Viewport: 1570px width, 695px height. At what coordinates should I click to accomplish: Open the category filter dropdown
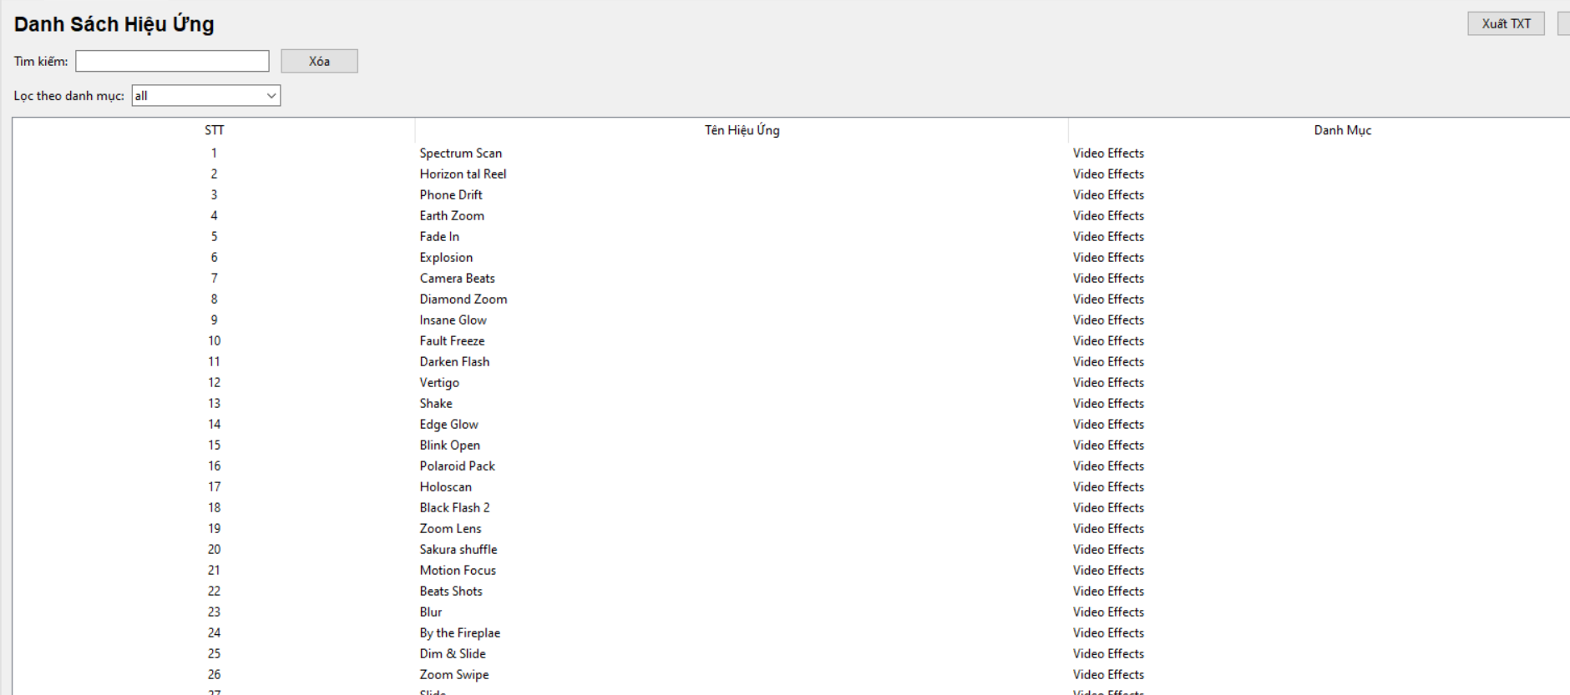[x=205, y=96]
